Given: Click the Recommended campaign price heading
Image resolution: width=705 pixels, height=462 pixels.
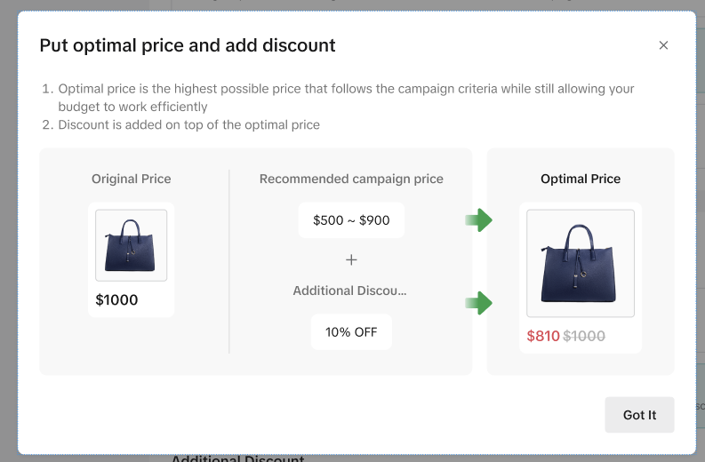Looking at the screenshot, I should click(351, 179).
